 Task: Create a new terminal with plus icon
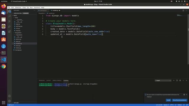tap(174, 80)
